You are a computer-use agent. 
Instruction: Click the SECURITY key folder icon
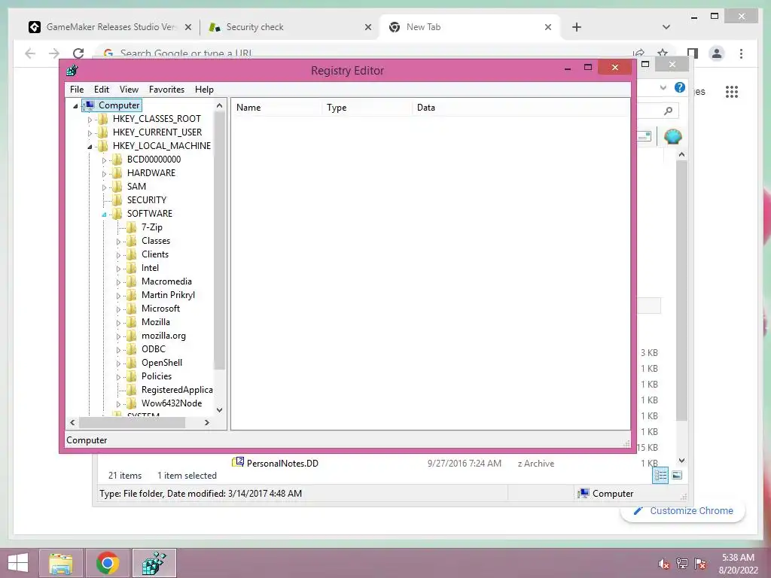click(x=117, y=199)
